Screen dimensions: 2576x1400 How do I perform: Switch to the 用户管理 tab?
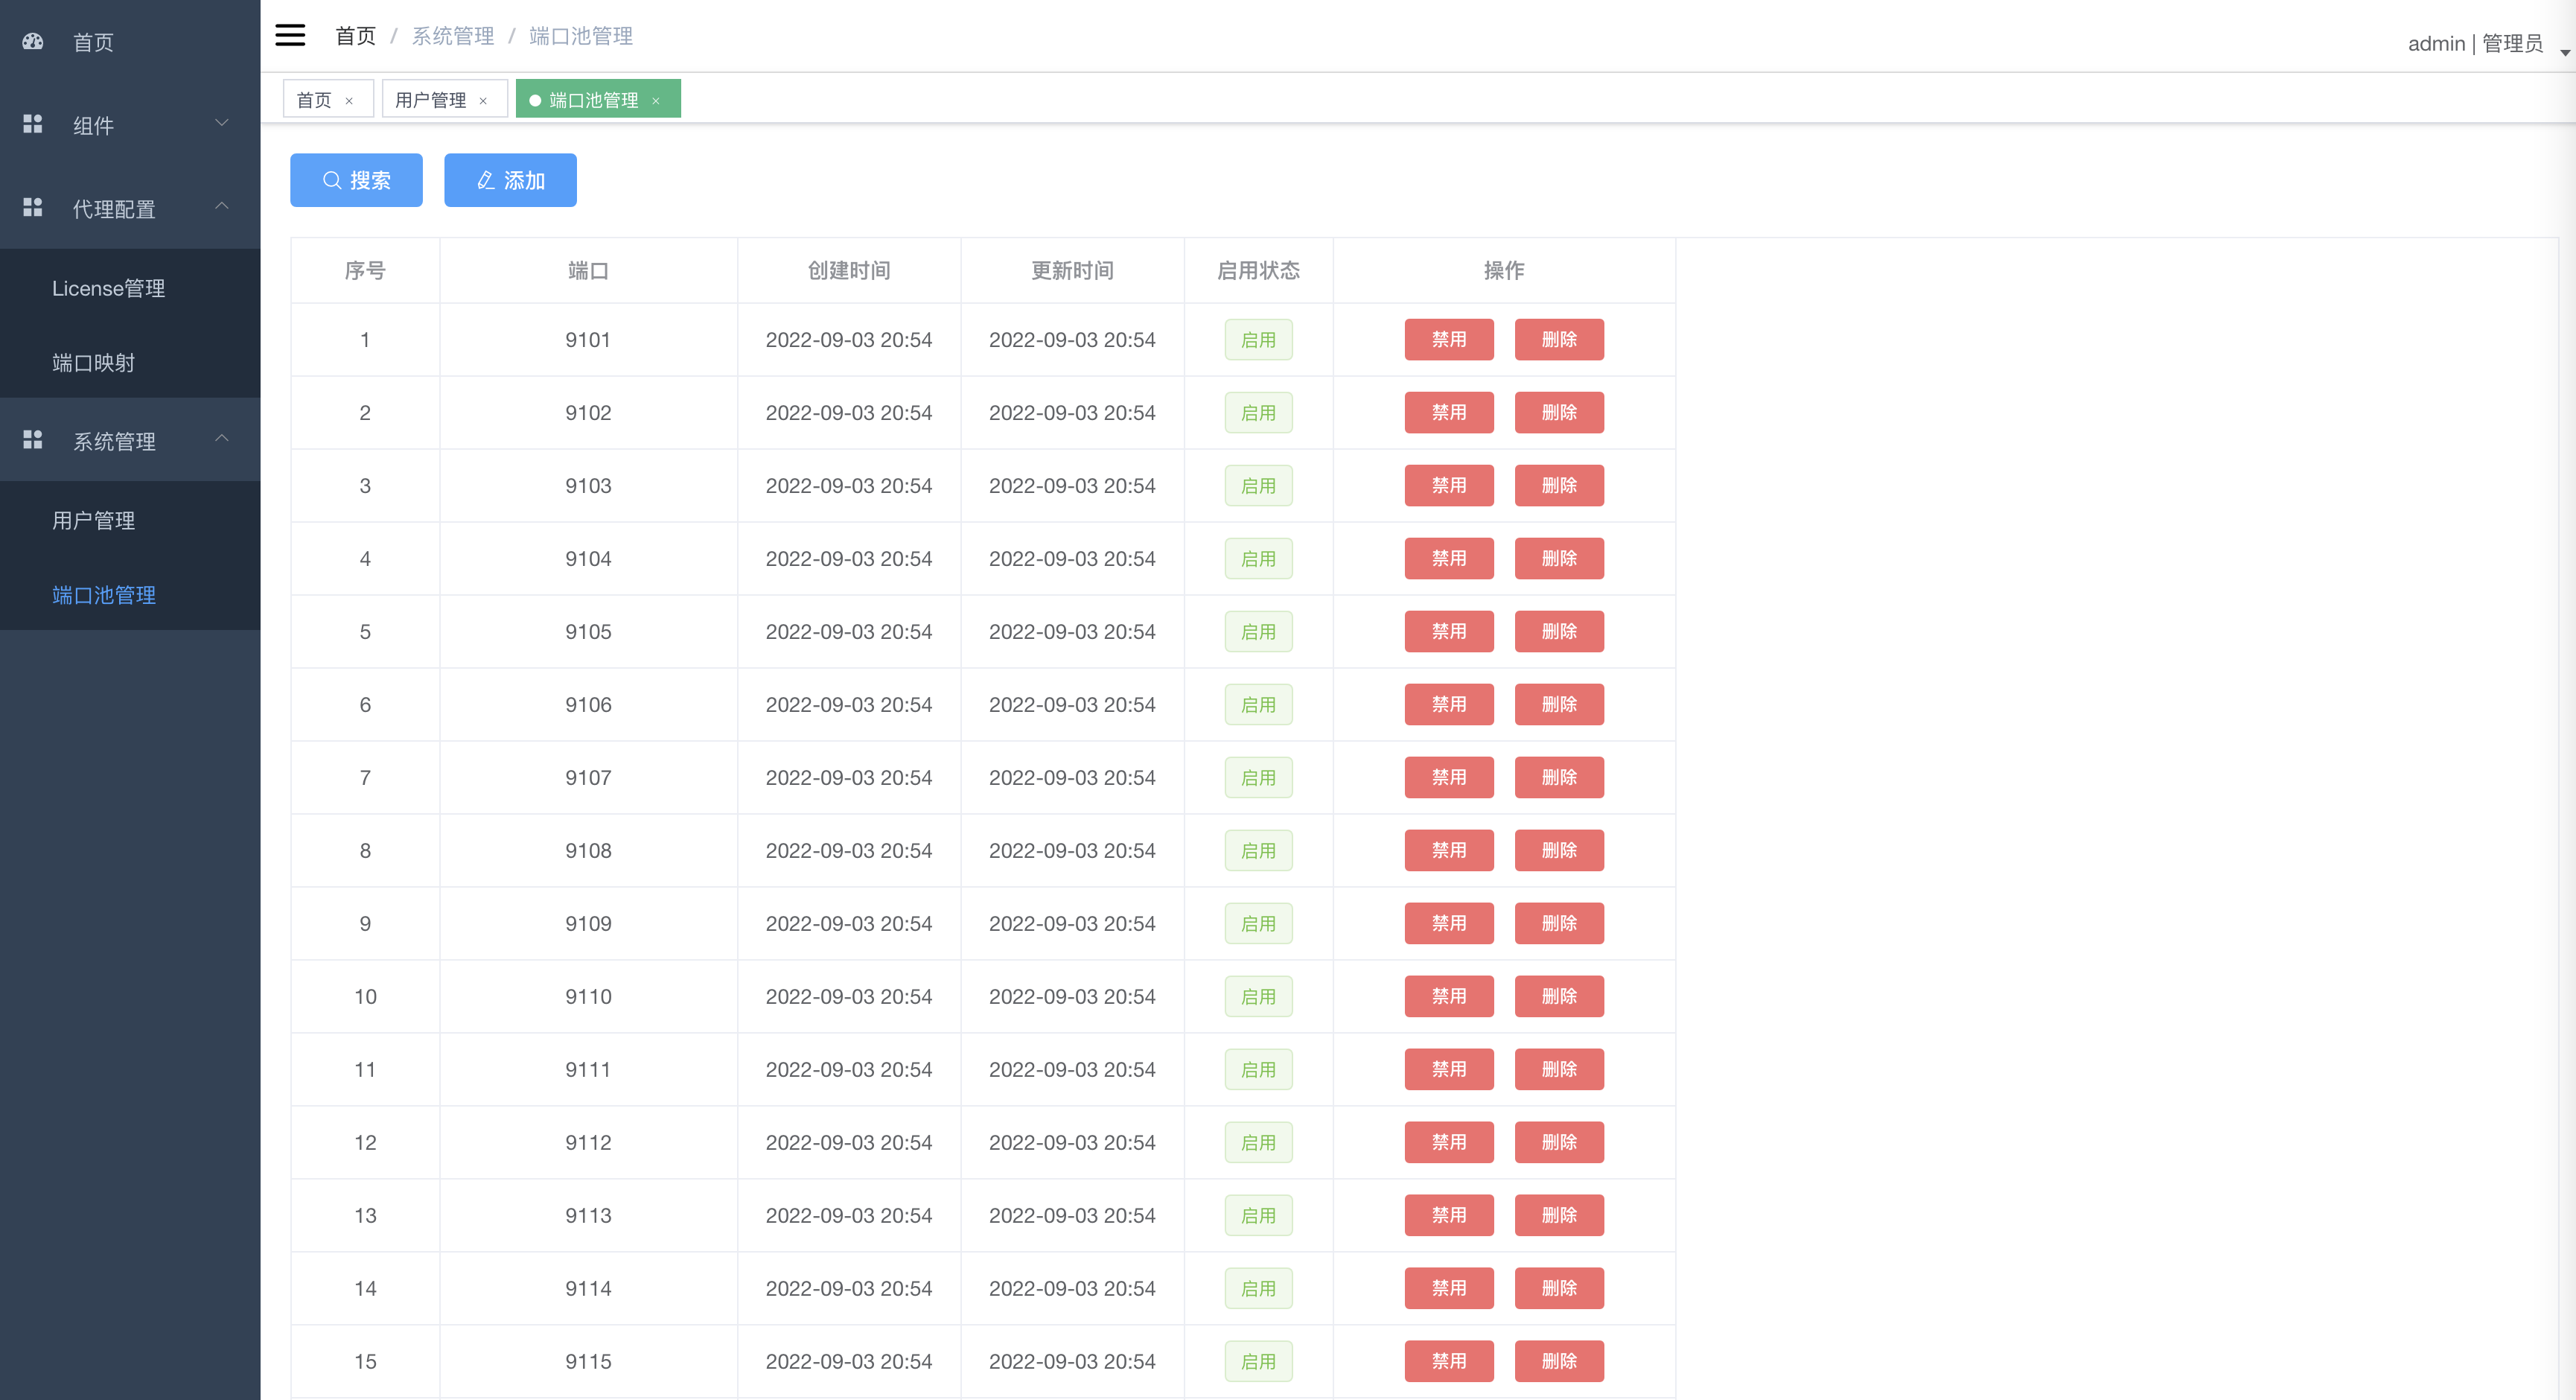(x=430, y=100)
